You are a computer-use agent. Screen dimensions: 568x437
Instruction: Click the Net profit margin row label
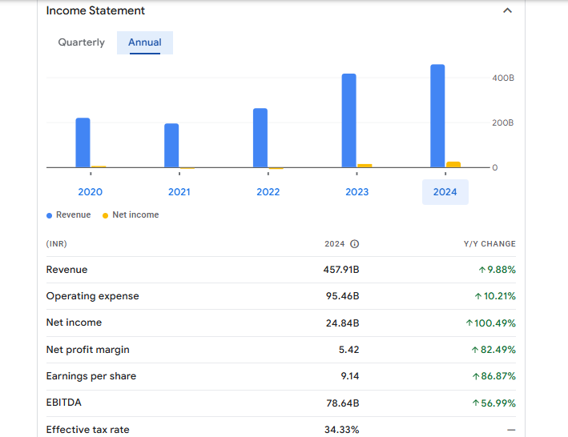(x=87, y=350)
